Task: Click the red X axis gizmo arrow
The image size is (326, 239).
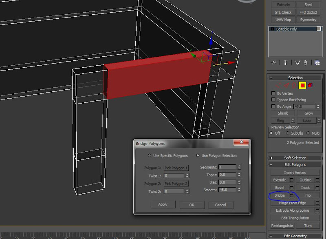Action: tap(231, 63)
